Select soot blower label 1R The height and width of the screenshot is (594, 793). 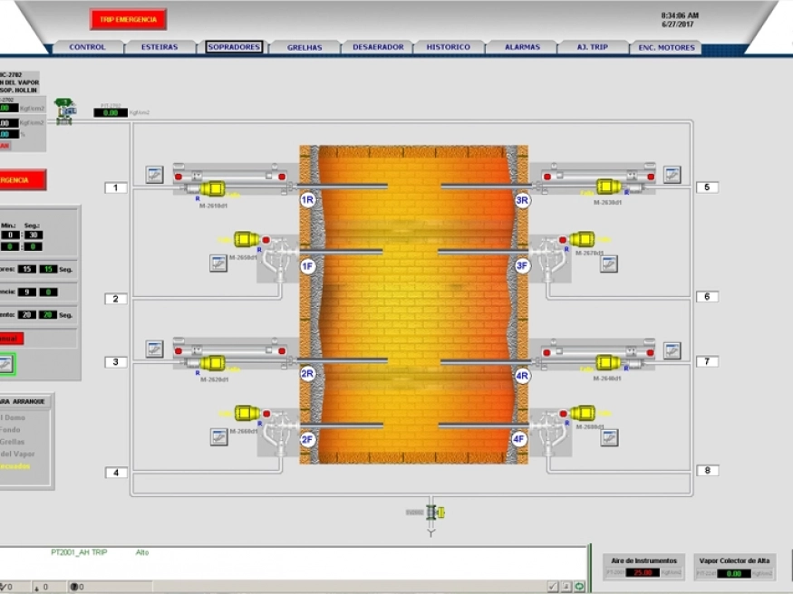pyautogui.click(x=307, y=200)
